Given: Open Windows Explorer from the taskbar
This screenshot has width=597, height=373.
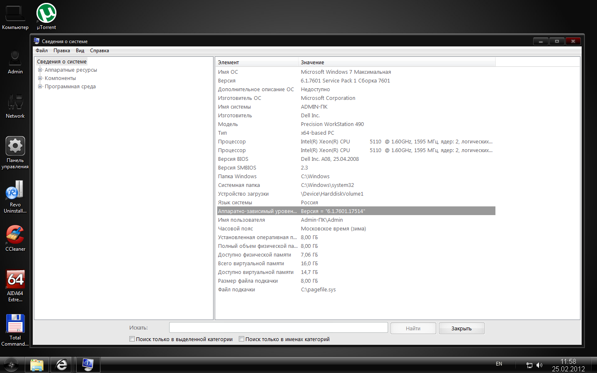Looking at the screenshot, I should [x=37, y=365].
